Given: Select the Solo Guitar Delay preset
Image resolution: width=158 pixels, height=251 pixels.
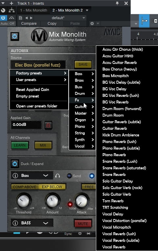Looking at the screenshot, I should (118, 181).
